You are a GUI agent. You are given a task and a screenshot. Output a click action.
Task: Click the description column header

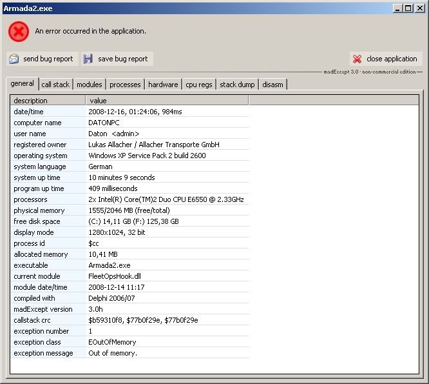tap(48, 101)
